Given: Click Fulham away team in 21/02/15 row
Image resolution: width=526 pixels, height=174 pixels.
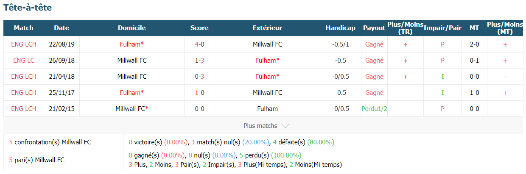Looking at the screenshot, I should coord(267,108).
